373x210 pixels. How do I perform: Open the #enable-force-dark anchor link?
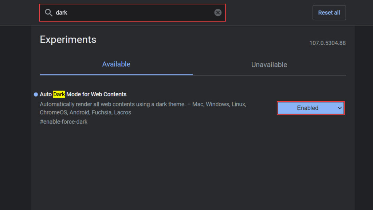tap(63, 122)
